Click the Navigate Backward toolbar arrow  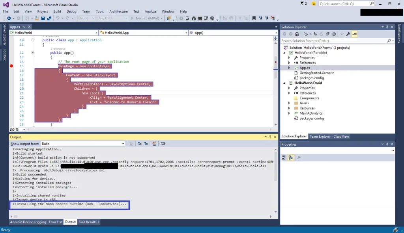point(9,18)
